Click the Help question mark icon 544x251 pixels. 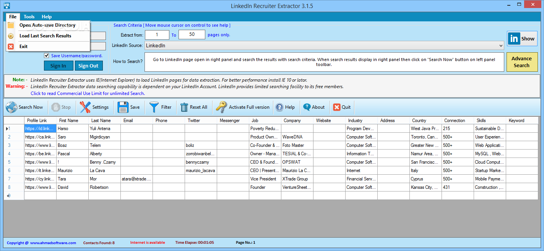click(279, 107)
